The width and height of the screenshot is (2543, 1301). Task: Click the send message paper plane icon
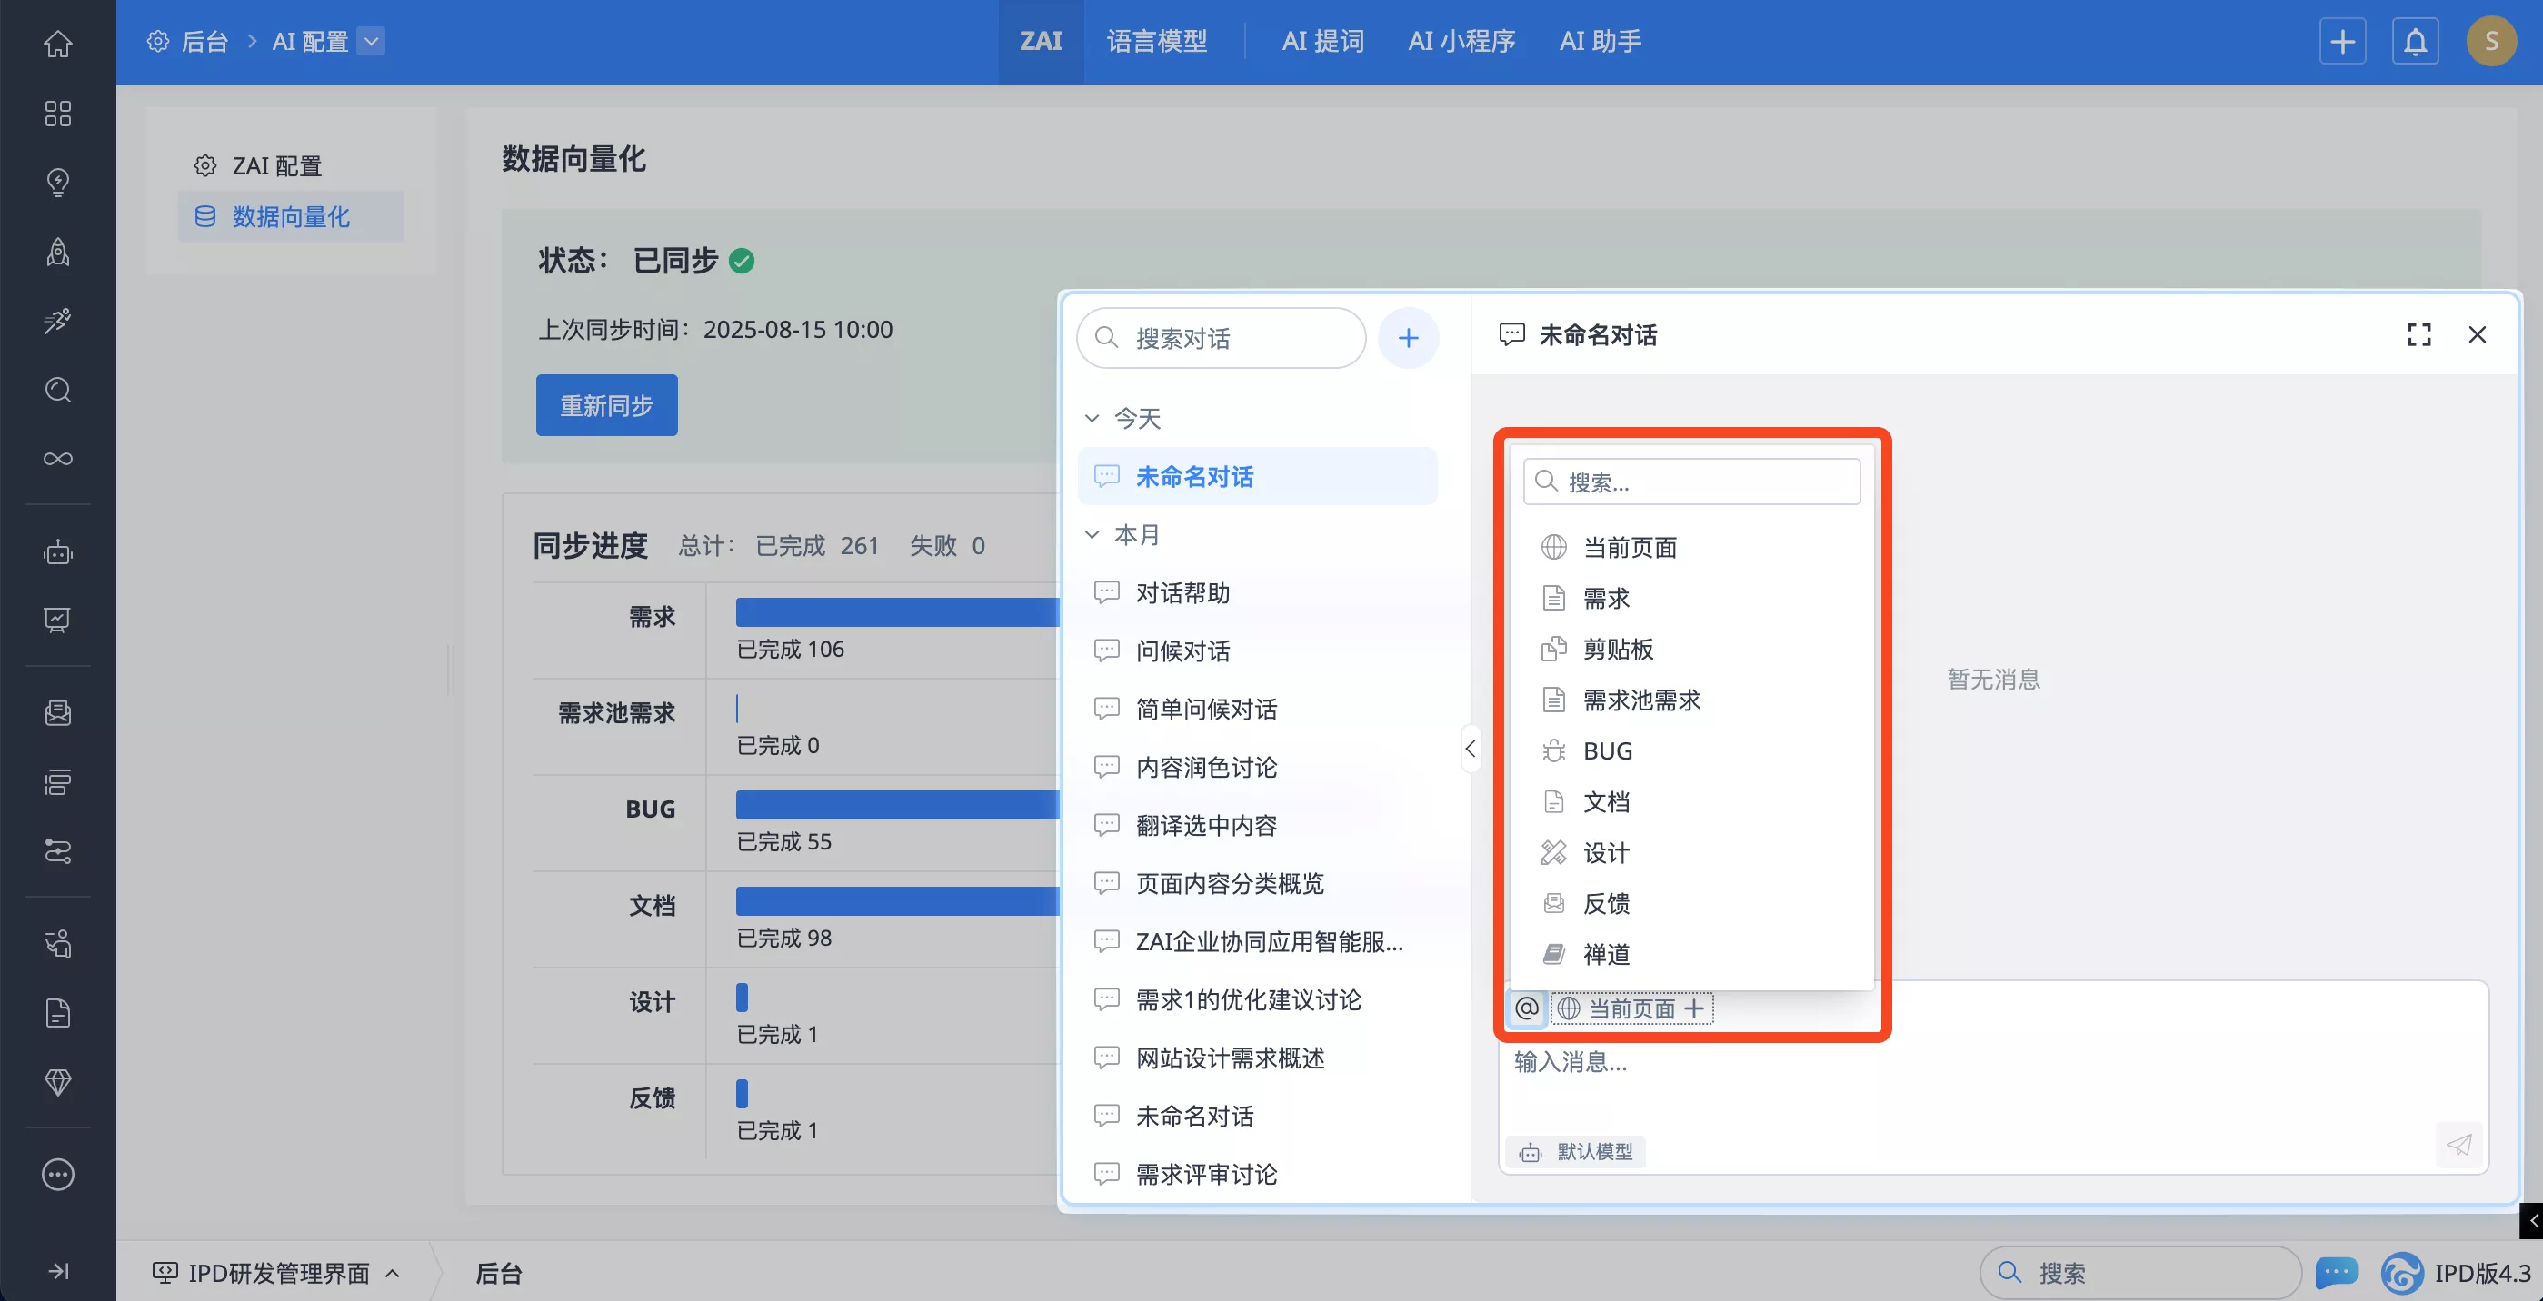2458,1145
